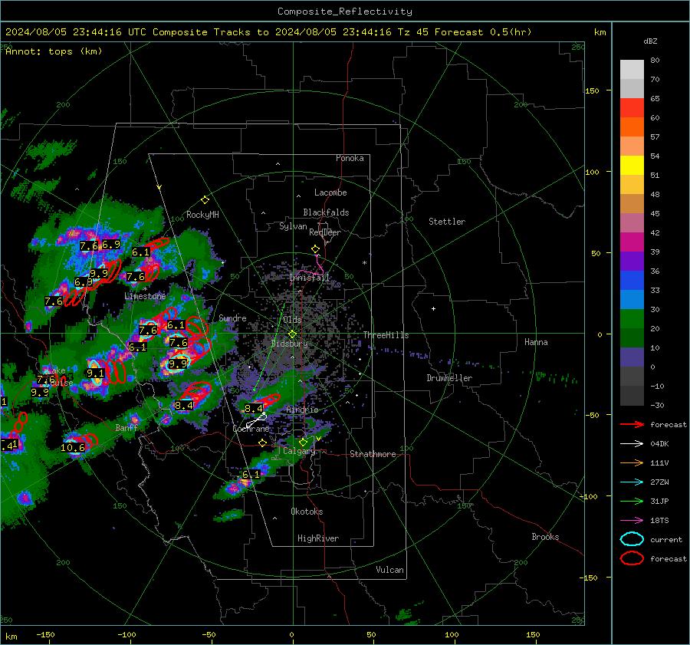The height and width of the screenshot is (645, 690).
Task: Click the Blackfalds city label
Action: tap(326, 212)
